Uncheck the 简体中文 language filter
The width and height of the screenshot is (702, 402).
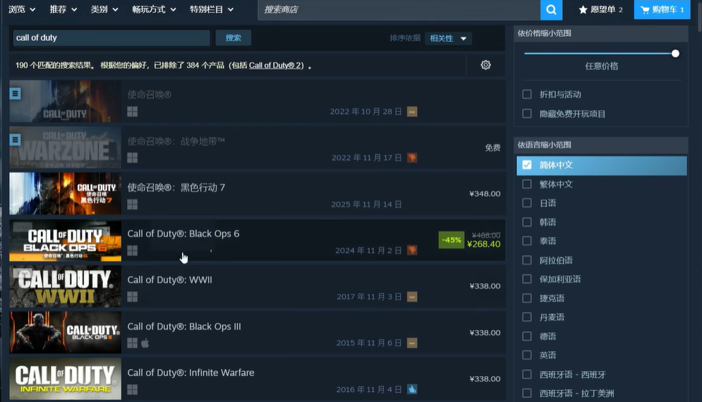pos(526,165)
